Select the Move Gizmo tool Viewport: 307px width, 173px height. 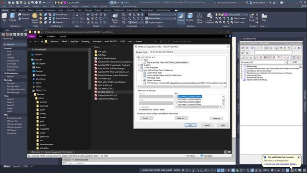click(x=200, y=18)
